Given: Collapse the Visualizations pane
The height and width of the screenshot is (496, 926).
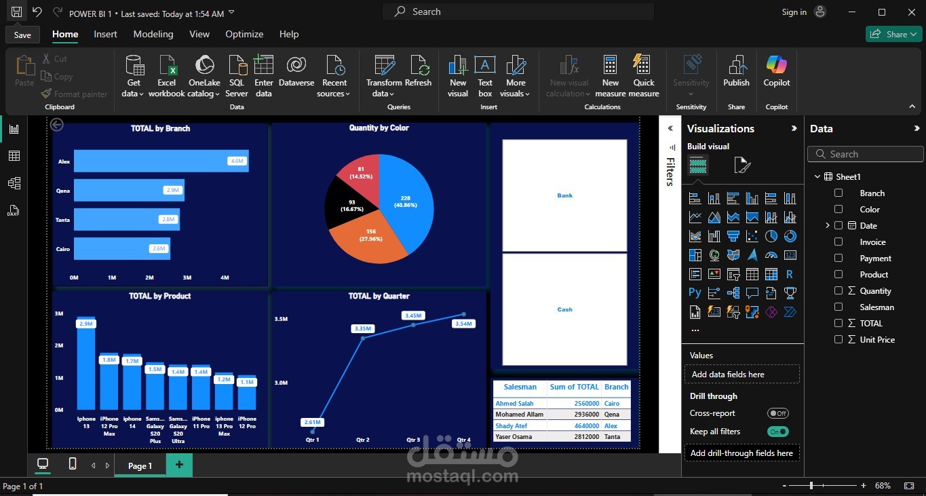Looking at the screenshot, I should 794,128.
